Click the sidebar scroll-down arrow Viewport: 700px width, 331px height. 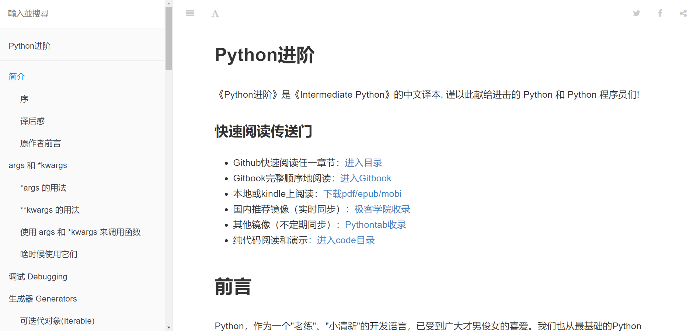169,327
